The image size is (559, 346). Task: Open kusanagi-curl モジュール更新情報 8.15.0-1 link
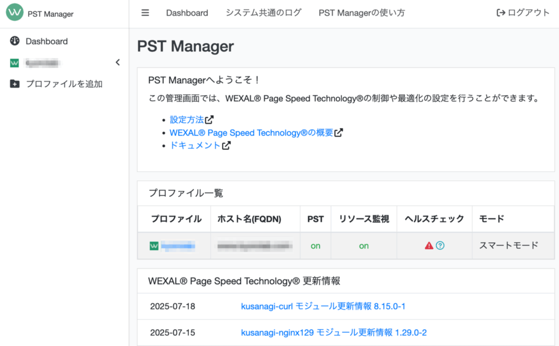point(323,306)
